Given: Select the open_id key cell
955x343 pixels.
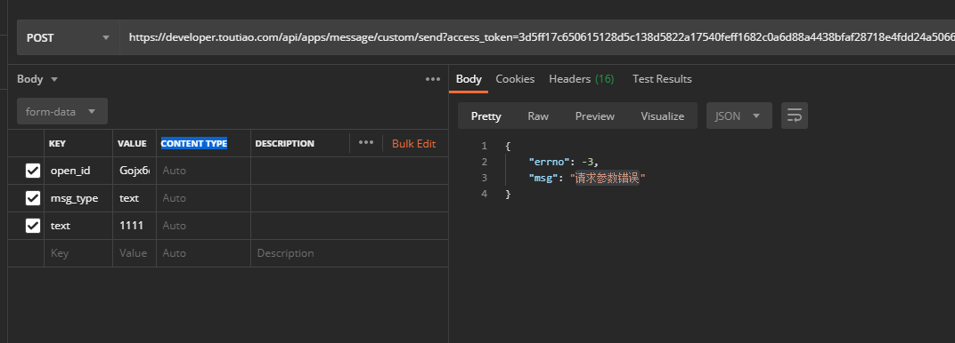Looking at the screenshot, I should click(78, 171).
